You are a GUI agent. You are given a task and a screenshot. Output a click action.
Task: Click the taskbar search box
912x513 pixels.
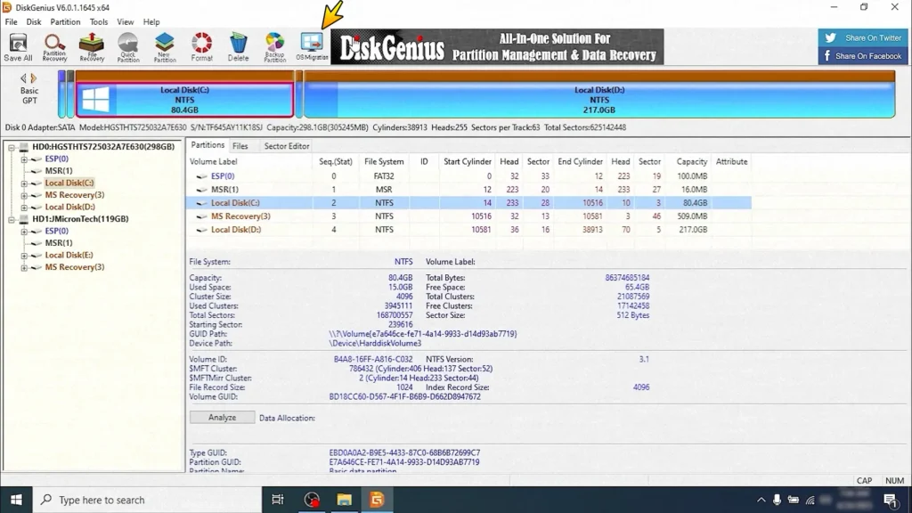pyautogui.click(x=147, y=500)
